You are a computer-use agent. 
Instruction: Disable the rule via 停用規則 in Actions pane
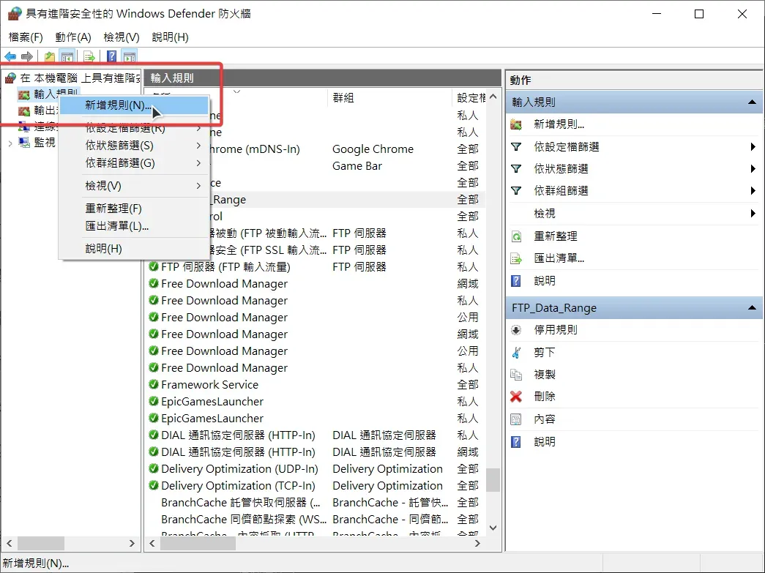tap(555, 330)
